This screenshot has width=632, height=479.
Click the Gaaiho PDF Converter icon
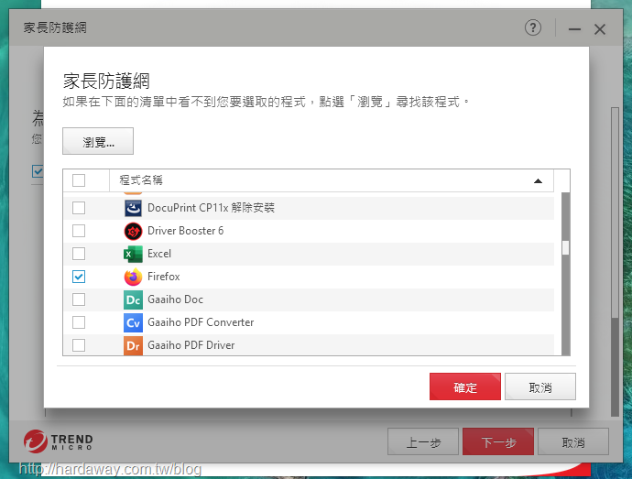coord(133,322)
